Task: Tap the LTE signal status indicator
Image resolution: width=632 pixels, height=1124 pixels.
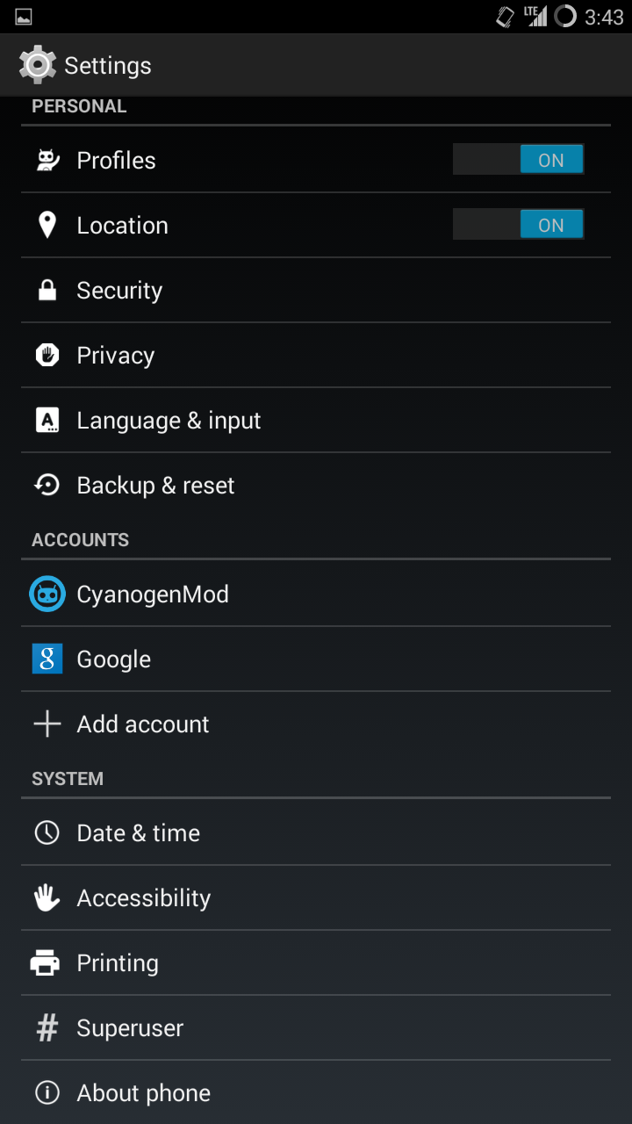Action: 535,16
